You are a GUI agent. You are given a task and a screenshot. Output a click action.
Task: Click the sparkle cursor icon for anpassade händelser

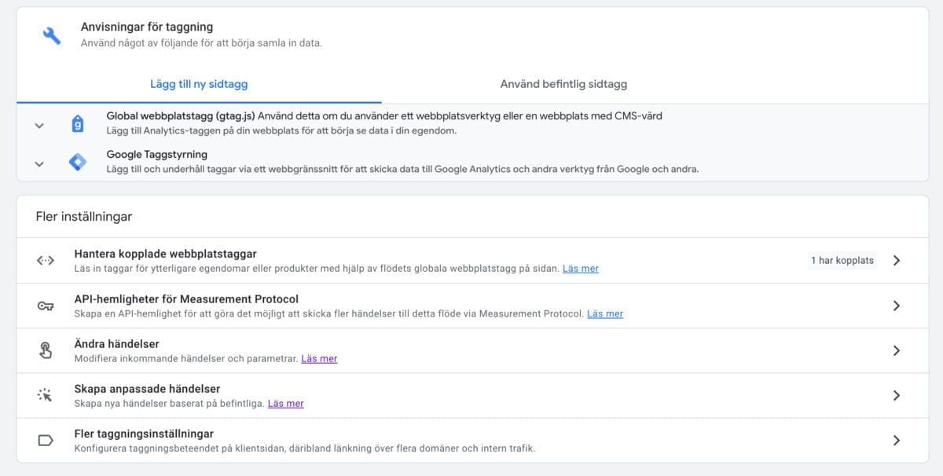pos(46,395)
